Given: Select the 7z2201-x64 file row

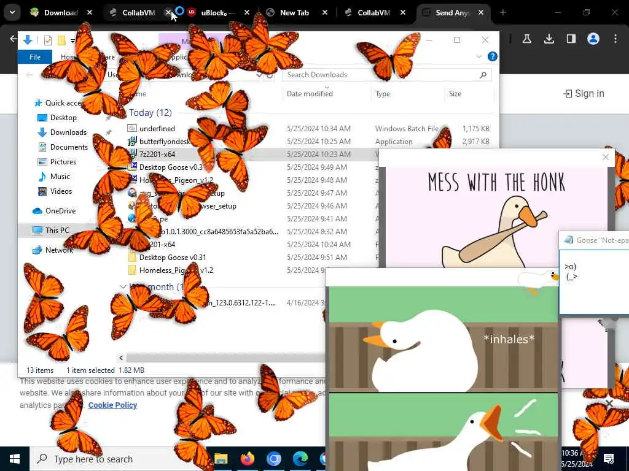Looking at the screenshot, I should pos(157,154).
